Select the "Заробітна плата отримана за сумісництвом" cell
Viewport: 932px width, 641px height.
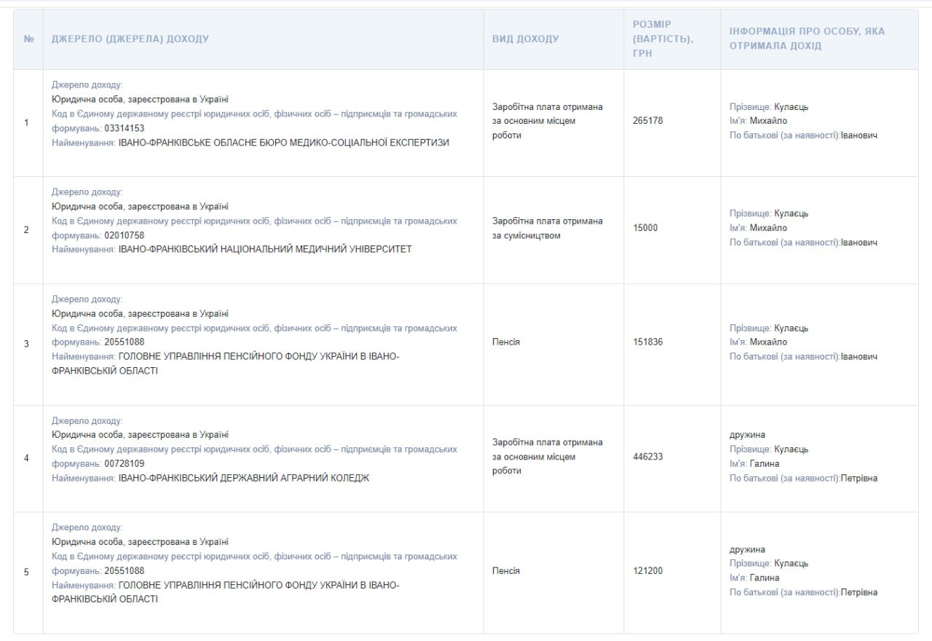(x=547, y=228)
